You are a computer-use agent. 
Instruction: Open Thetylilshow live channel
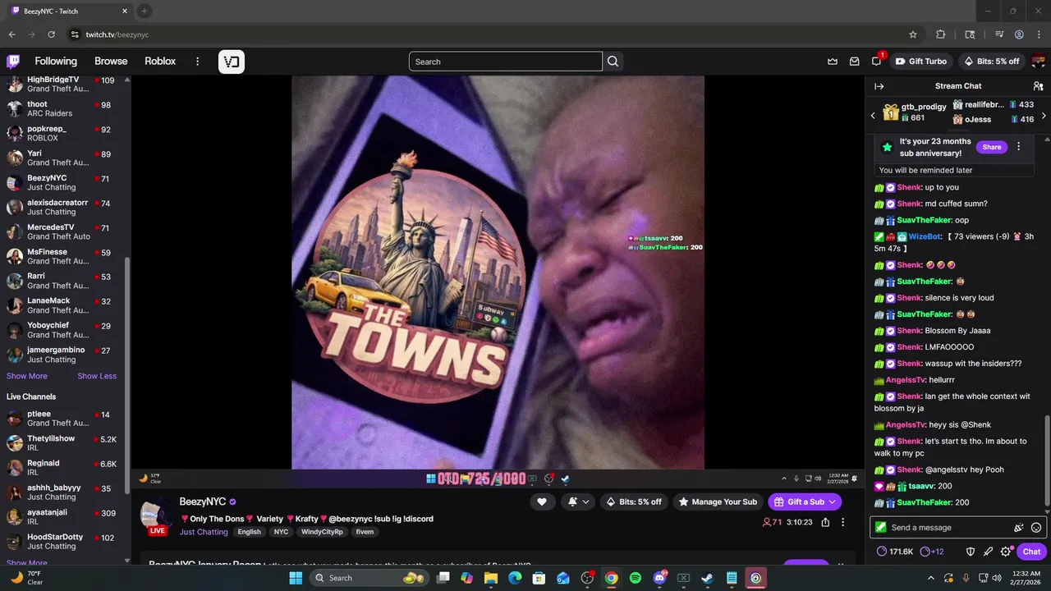point(64,443)
